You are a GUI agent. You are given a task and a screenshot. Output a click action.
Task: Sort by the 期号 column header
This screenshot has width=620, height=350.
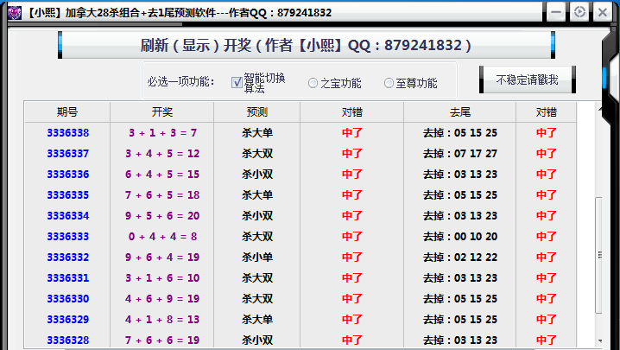pyautogui.click(x=67, y=112)
